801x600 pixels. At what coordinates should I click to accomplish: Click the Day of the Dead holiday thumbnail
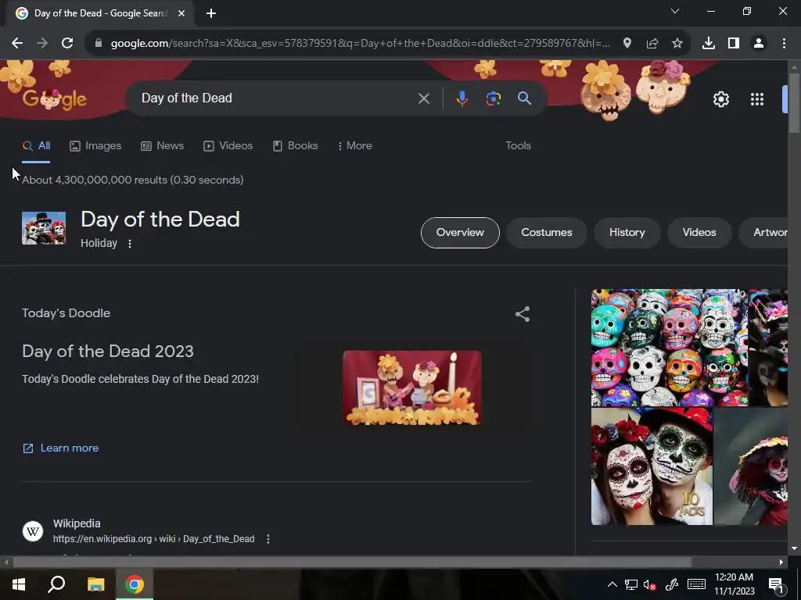click(44, 228)
